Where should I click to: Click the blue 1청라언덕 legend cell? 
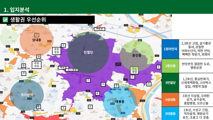pos(170,49)
